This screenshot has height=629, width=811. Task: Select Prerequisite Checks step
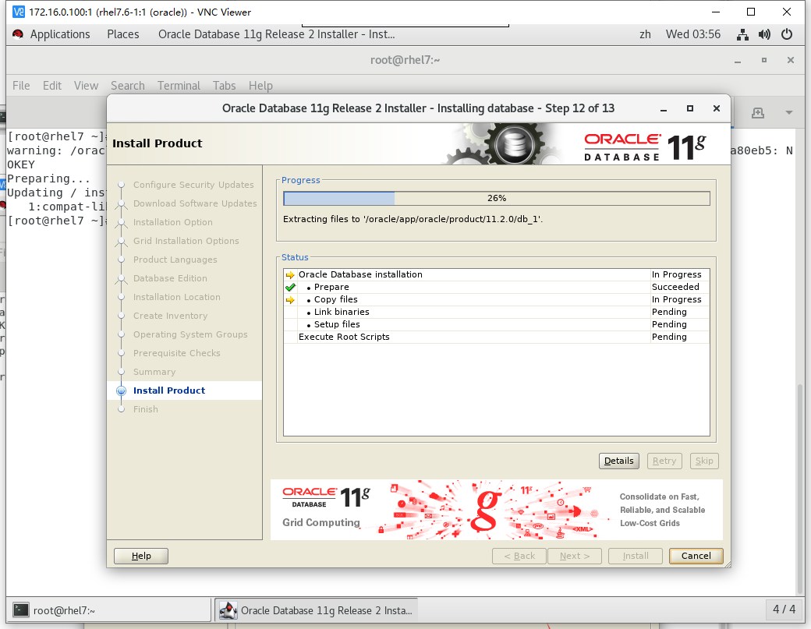(177, 353)
